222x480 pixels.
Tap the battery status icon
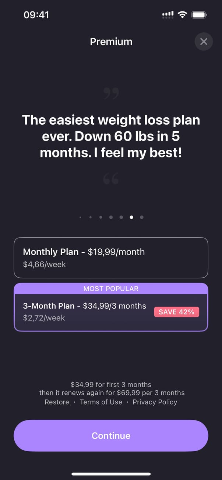(199, 15)
